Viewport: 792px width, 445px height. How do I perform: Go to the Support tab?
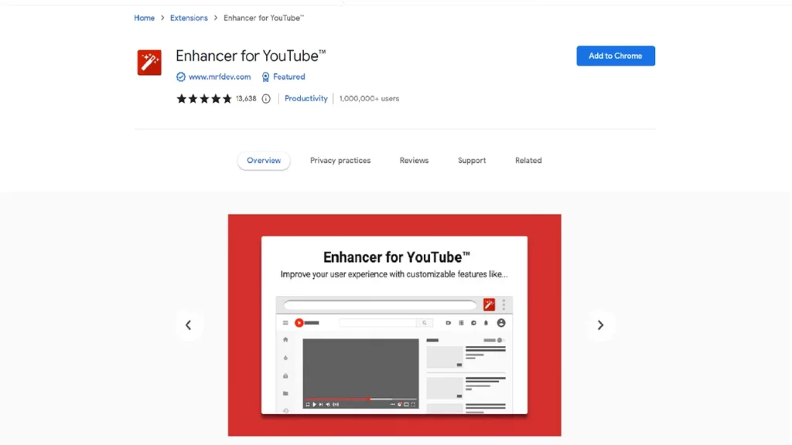[x=472, y=161]
